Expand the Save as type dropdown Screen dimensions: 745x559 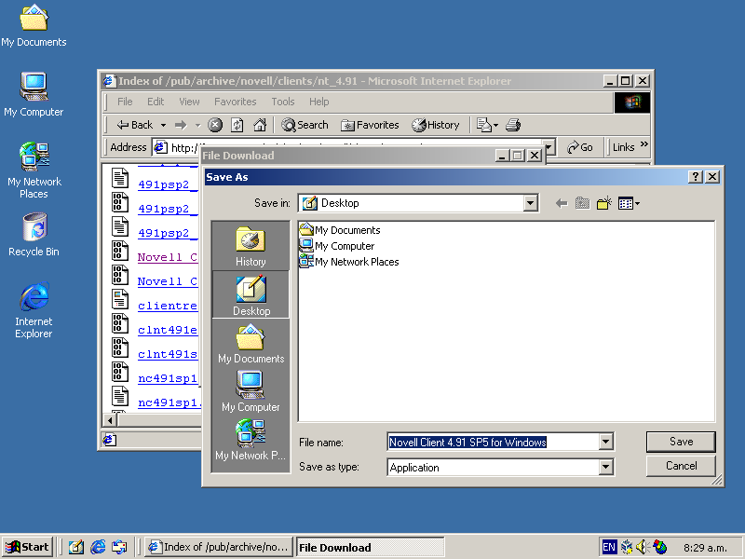(606, 468)
